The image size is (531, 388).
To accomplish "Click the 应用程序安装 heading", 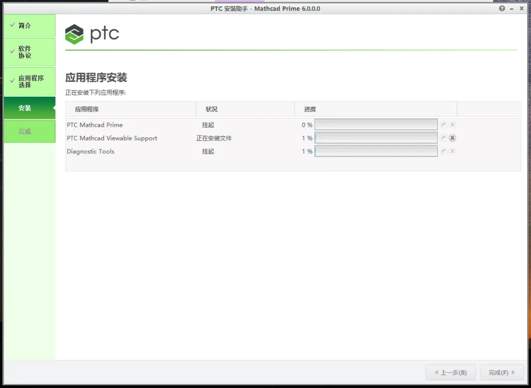I will (x=96, y=78).
